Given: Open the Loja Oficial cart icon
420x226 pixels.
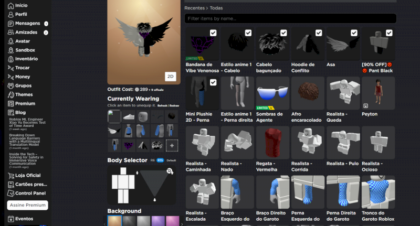Looking at the screenshot, I should pos(10,176).
